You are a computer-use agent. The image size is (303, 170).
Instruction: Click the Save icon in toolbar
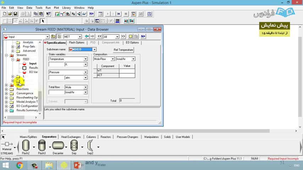click(15, 14)
